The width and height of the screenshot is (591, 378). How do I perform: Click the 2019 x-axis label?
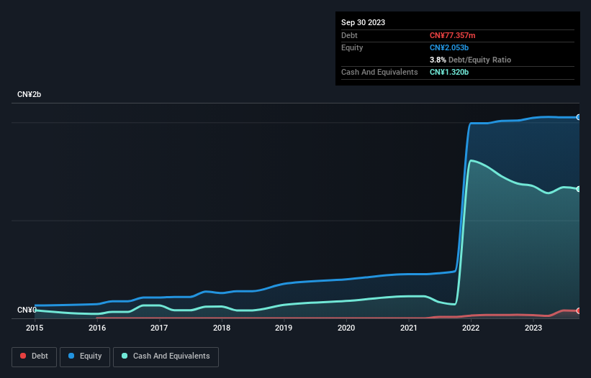pos(284,328)
